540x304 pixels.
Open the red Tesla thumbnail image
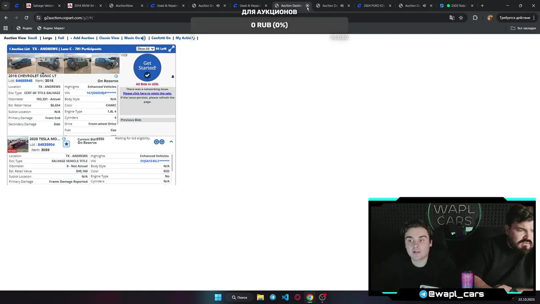(x=18, y=144)
